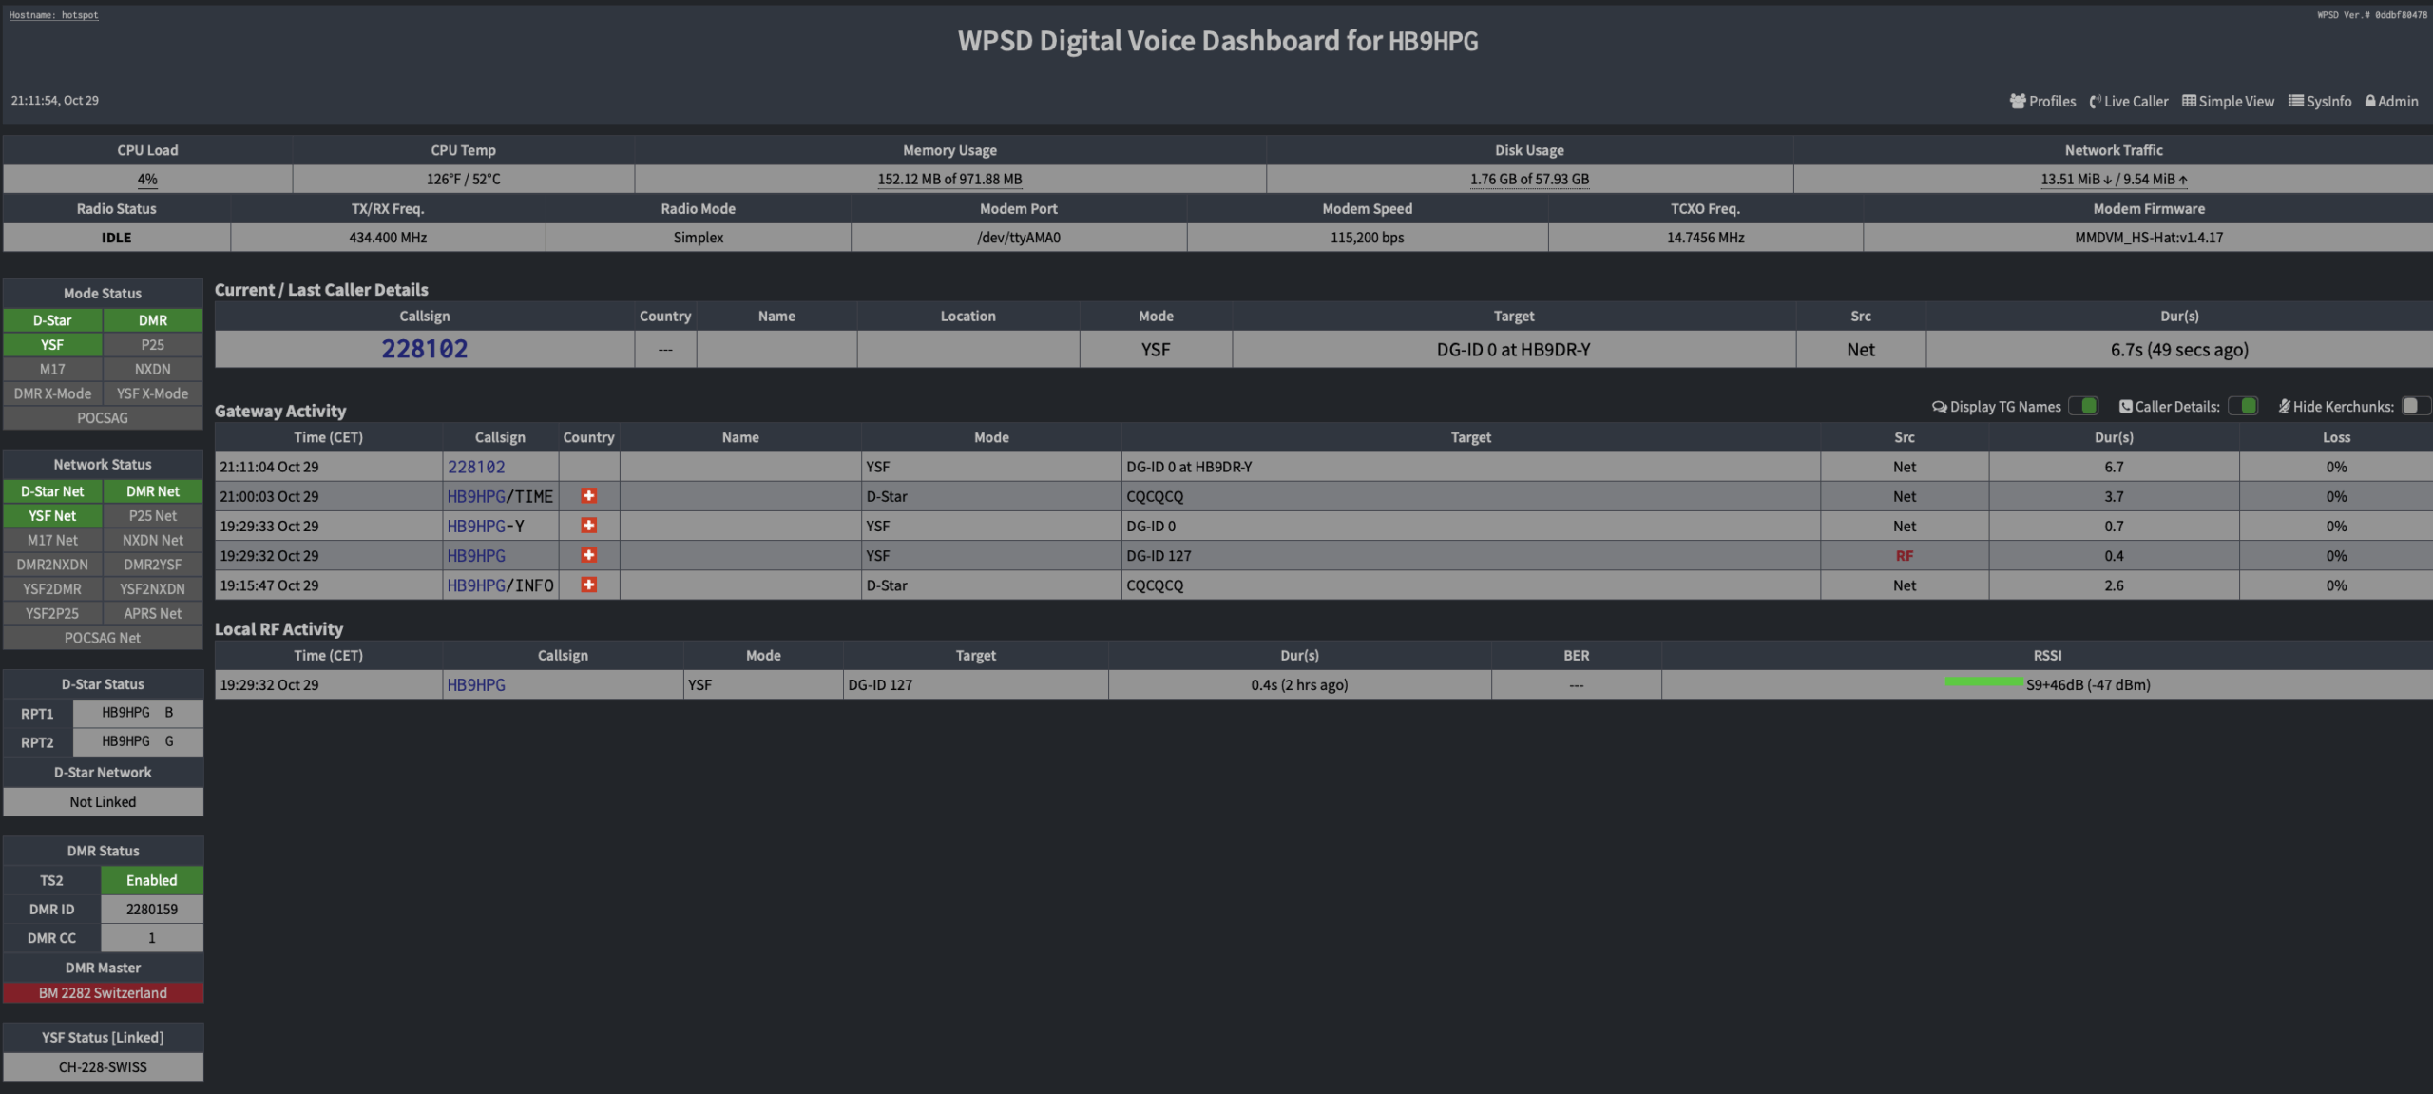Viewport: 2433px width, 1094px height.
Task: Switch to Simple View using the grid icon
Action: (x=2189, y=101)
